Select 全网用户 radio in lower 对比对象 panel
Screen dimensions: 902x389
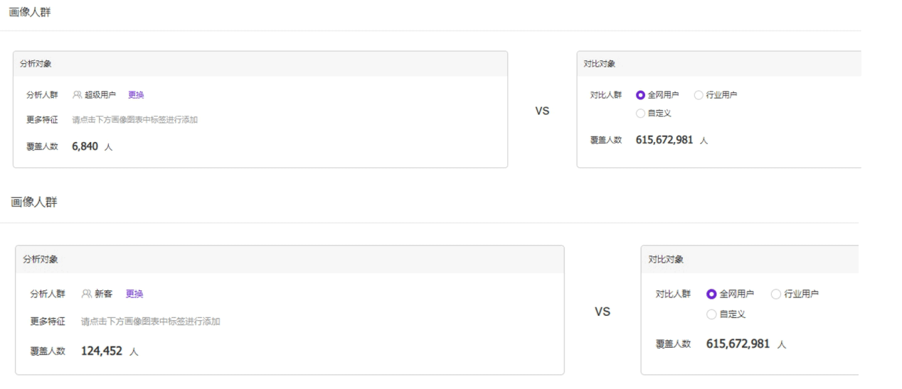tap(711, 294)
